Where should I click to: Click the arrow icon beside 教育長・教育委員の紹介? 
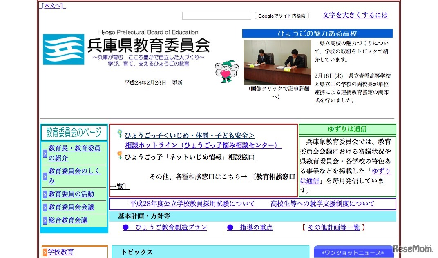coord(45,154)
